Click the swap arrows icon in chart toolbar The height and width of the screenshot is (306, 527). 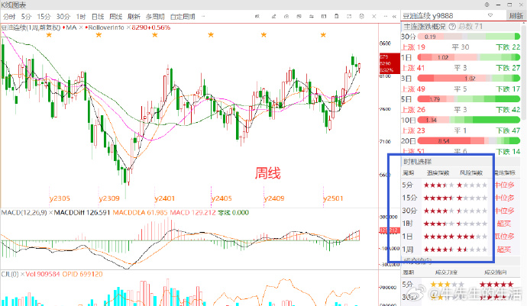(312, 16)
